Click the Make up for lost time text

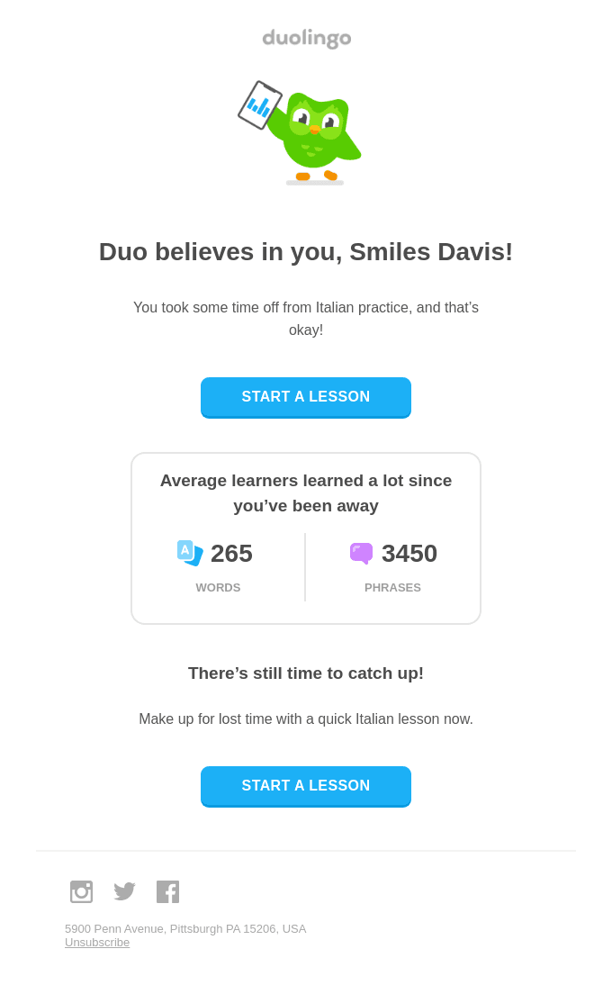point(306,719)
